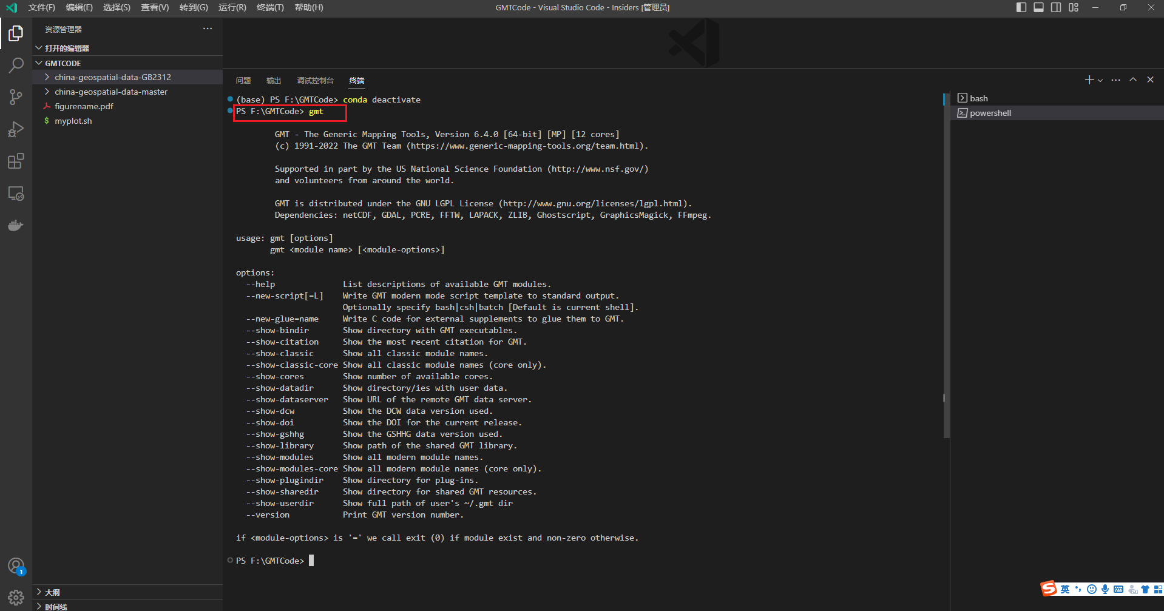
Task: Collapse the 打开的编辑器 section
Action: (x=127, y=48)
